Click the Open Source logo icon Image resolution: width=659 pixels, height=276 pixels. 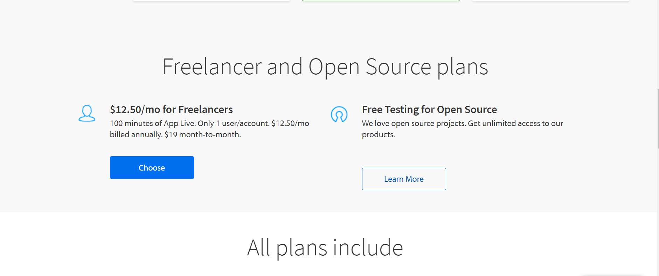pos(339,114)
